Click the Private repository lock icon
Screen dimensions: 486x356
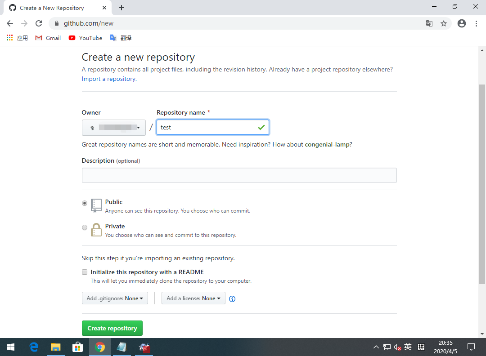tap(96, 230)
